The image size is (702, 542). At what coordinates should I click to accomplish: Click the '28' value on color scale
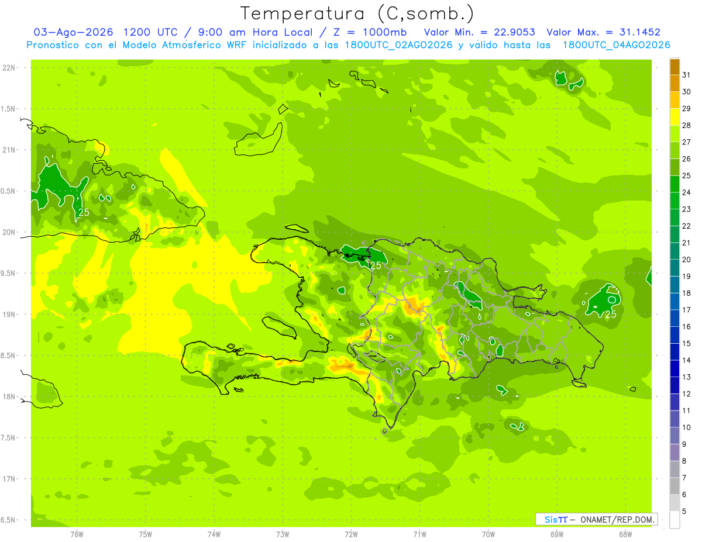pos(687,125)
